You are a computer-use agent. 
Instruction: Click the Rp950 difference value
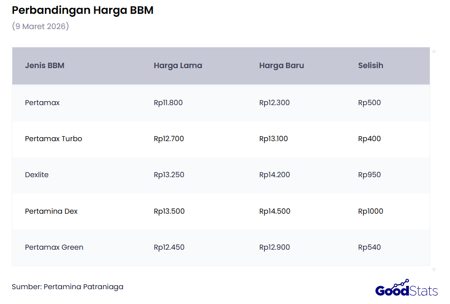coord(369,175)
